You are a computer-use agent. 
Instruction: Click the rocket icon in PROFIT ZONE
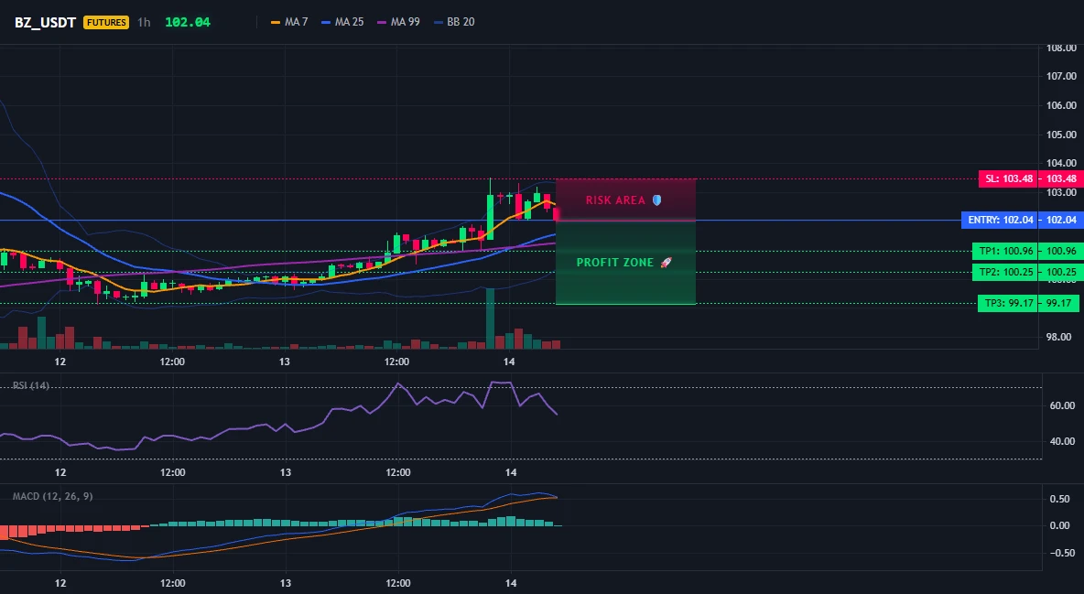(666, 263)
